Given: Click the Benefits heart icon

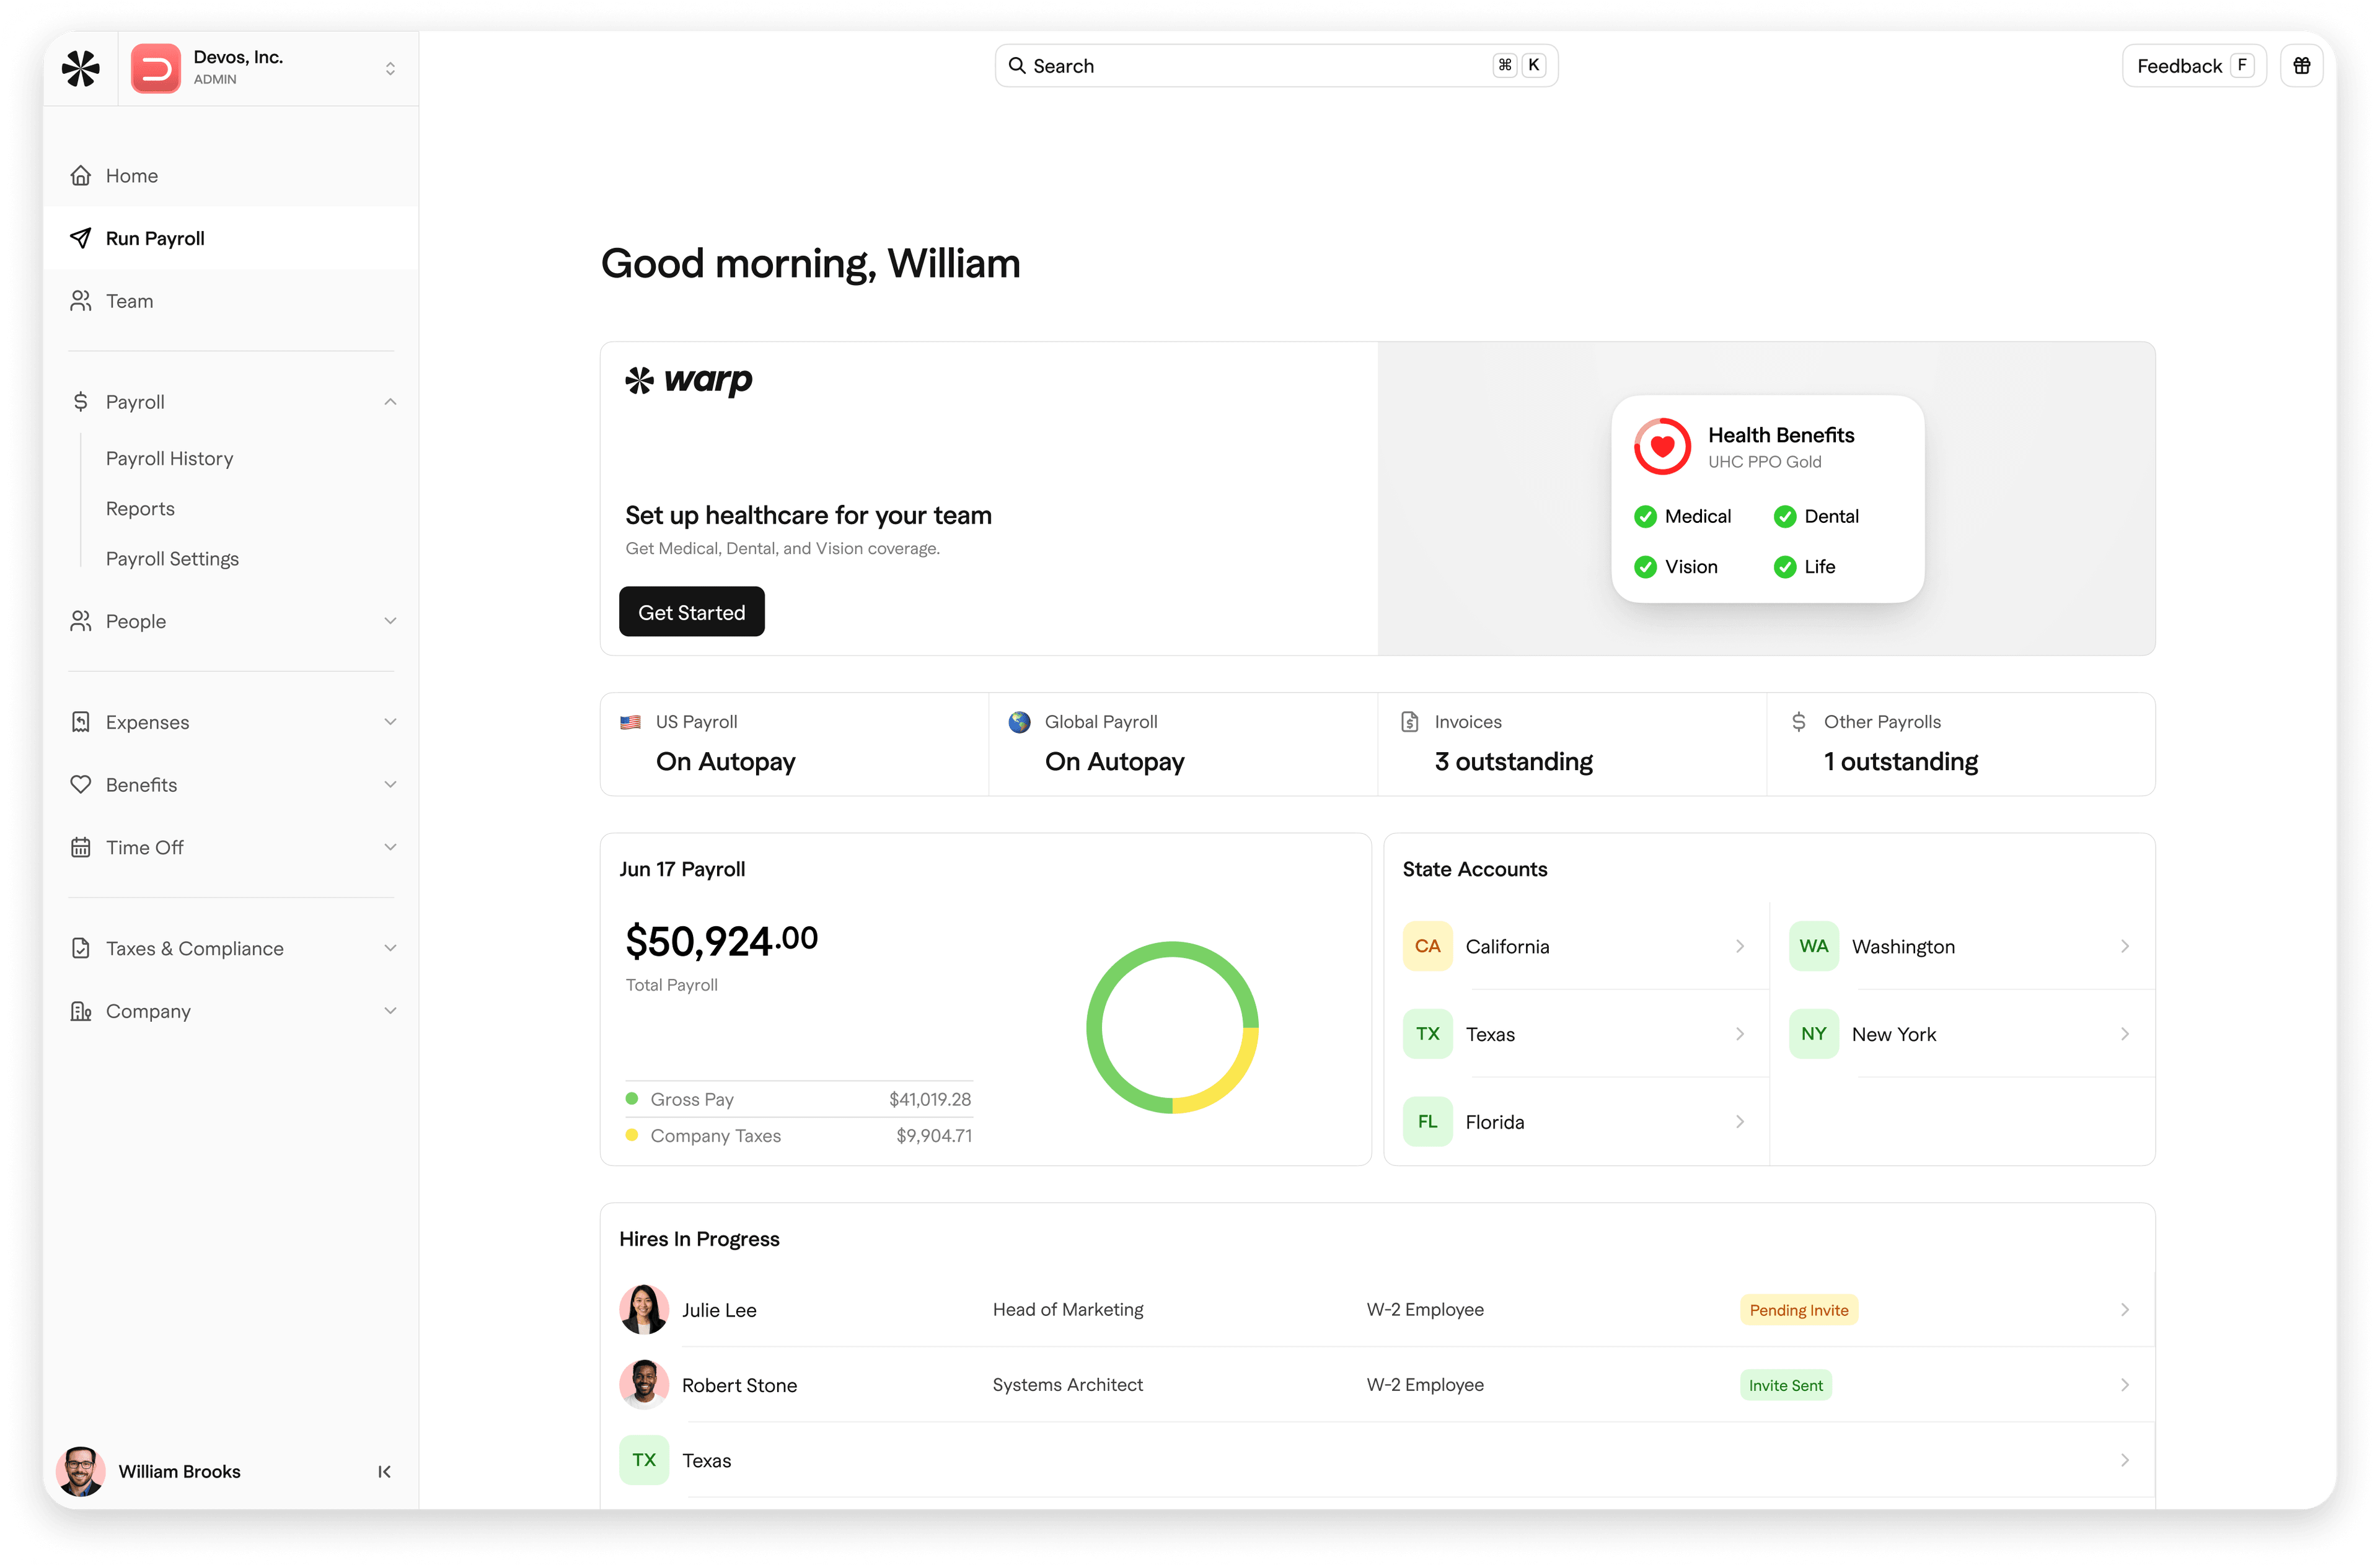Looking at the screenshot, I should (81, 784).
